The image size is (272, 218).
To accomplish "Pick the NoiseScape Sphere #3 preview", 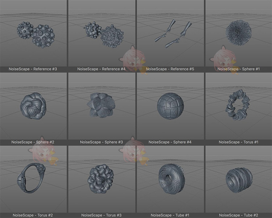I will [x=102, y=106].
